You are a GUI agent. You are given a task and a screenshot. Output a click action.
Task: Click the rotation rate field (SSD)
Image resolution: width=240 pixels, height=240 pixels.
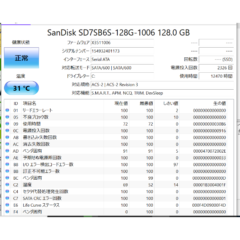216,59
